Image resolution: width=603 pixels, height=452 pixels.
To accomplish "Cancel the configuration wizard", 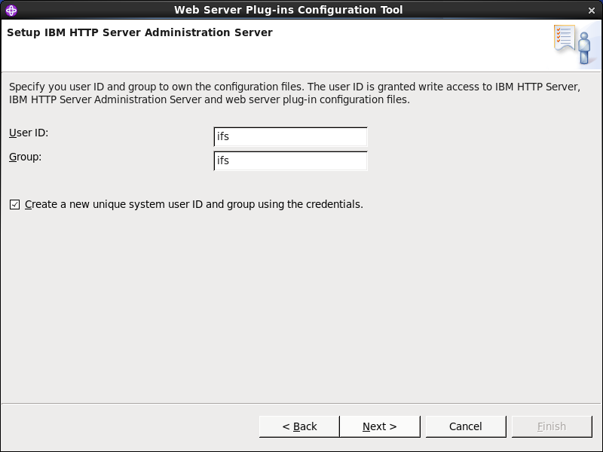I will [x=466, y=426].
